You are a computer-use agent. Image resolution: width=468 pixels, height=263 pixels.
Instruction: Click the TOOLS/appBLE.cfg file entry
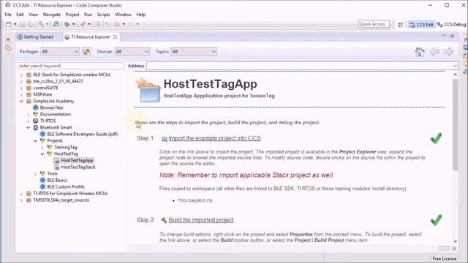pyautogui.click(x=195, y=201)
